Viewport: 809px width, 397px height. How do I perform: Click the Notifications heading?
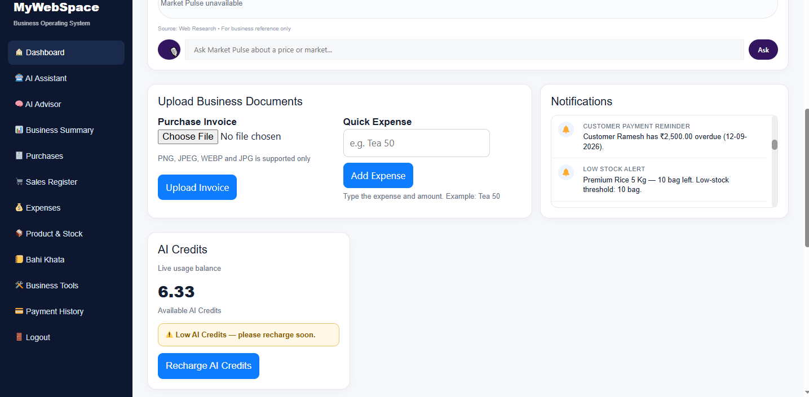click(x=582, y=101)
